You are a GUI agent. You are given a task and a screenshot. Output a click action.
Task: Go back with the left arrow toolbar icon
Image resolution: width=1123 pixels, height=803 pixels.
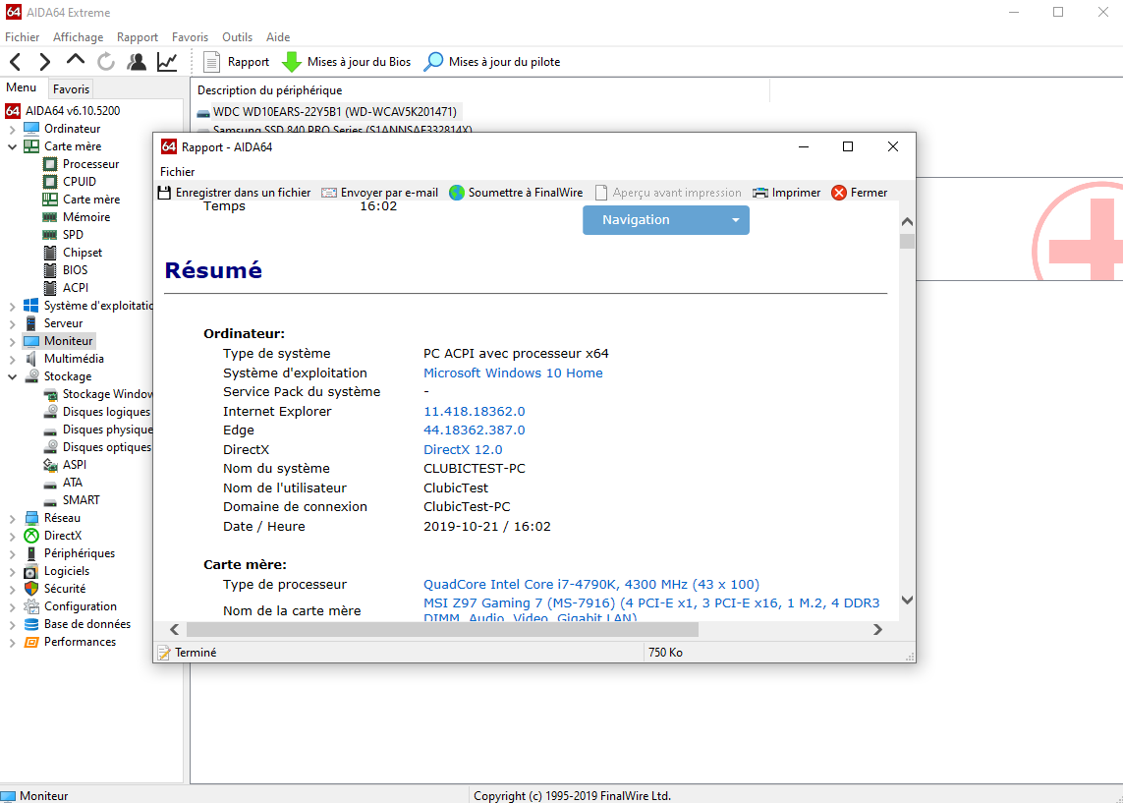[15, 62]
